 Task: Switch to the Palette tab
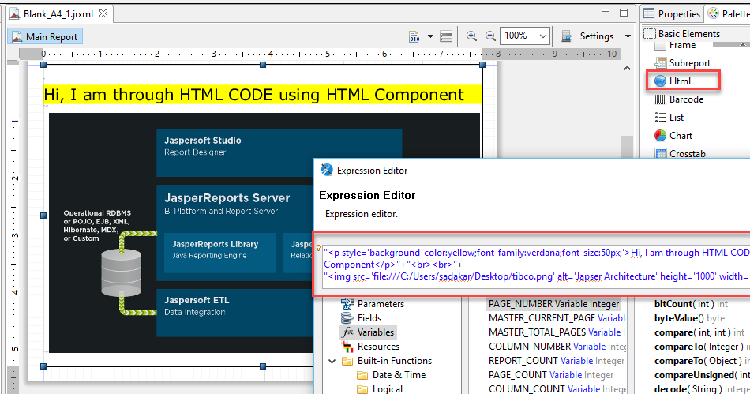pyautogui.click(x=729, y=14)
